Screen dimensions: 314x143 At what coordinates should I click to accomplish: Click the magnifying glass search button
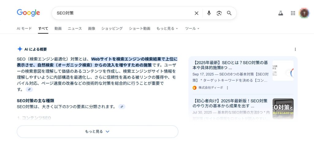(229, 13)
